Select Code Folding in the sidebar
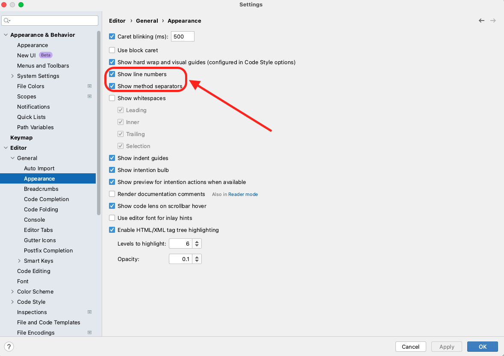Image resolution: width=504 pixels, height=356 pixels. click(41, 209)
